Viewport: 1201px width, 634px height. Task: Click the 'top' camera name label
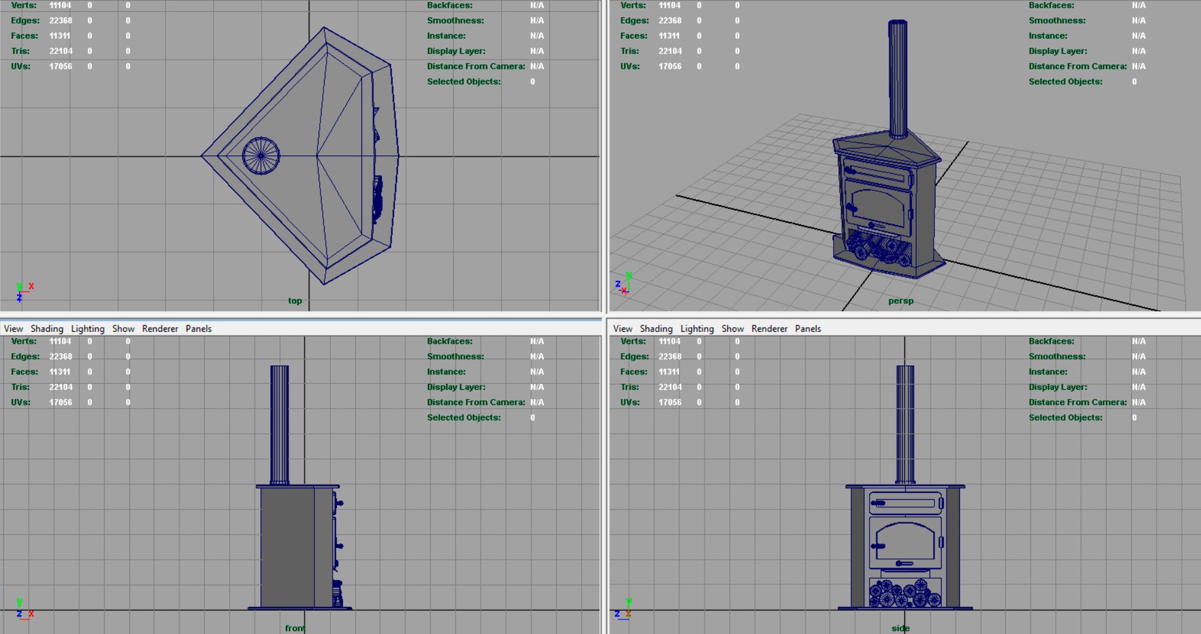coord(295,301)
